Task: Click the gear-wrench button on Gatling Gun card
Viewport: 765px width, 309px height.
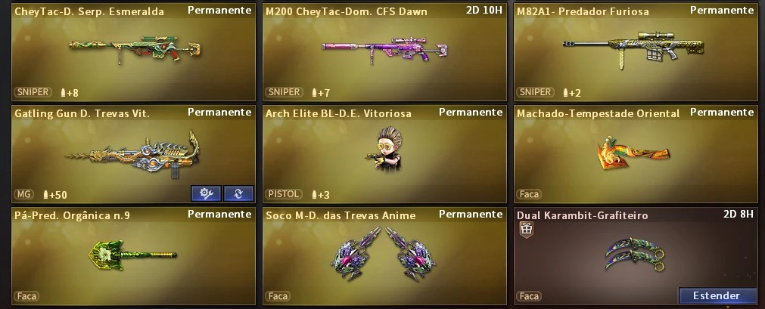Action: coord(206,193)
